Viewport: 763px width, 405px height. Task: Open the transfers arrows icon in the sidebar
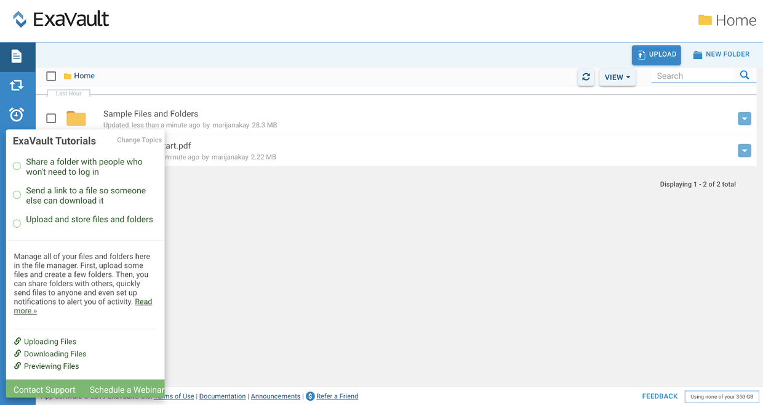[x=17, y=86]
